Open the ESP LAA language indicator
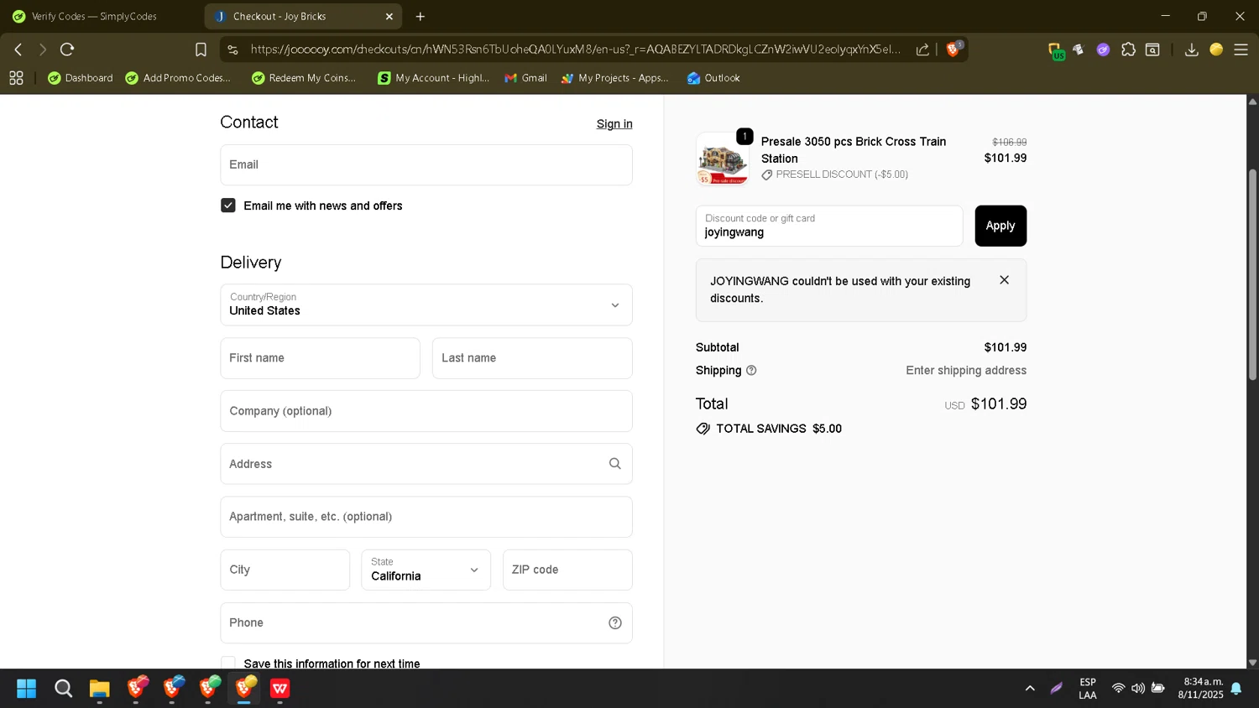 [x=1088, y=689]
